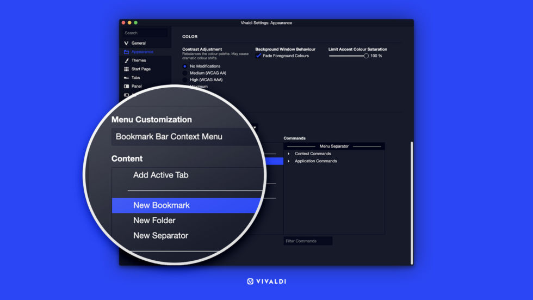Maximize the Vivaldi Settings window
The height and width of the screenshot is (300, 533).
[135, 23]
